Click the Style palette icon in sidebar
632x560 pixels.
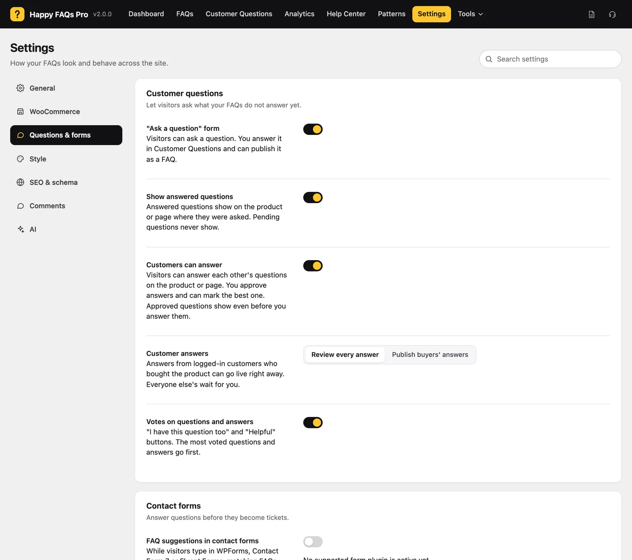point(21,159)
